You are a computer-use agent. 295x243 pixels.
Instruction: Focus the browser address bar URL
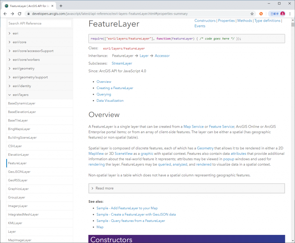click(x=110, y=14)
